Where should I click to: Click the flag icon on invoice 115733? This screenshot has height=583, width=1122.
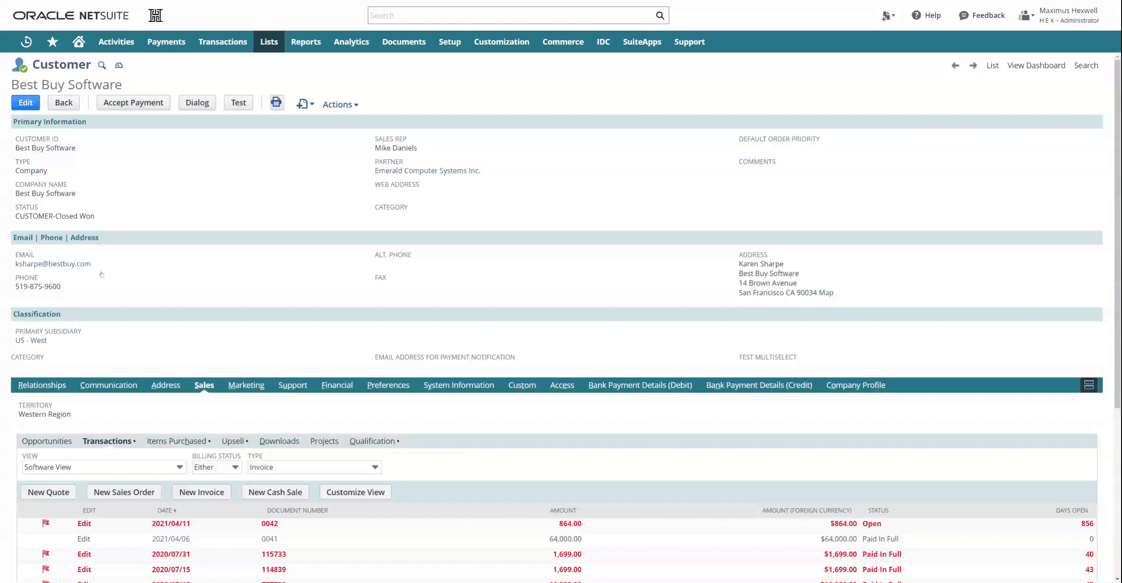tap(46, 554)
